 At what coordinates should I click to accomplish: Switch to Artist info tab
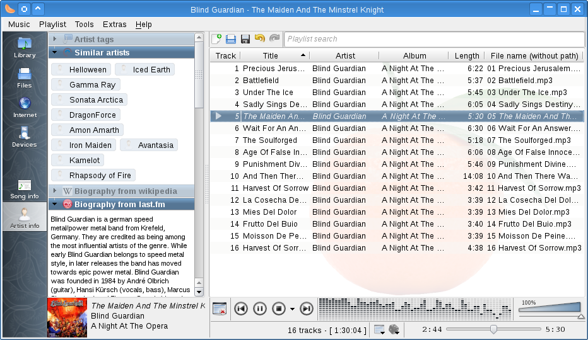[25, 217]
